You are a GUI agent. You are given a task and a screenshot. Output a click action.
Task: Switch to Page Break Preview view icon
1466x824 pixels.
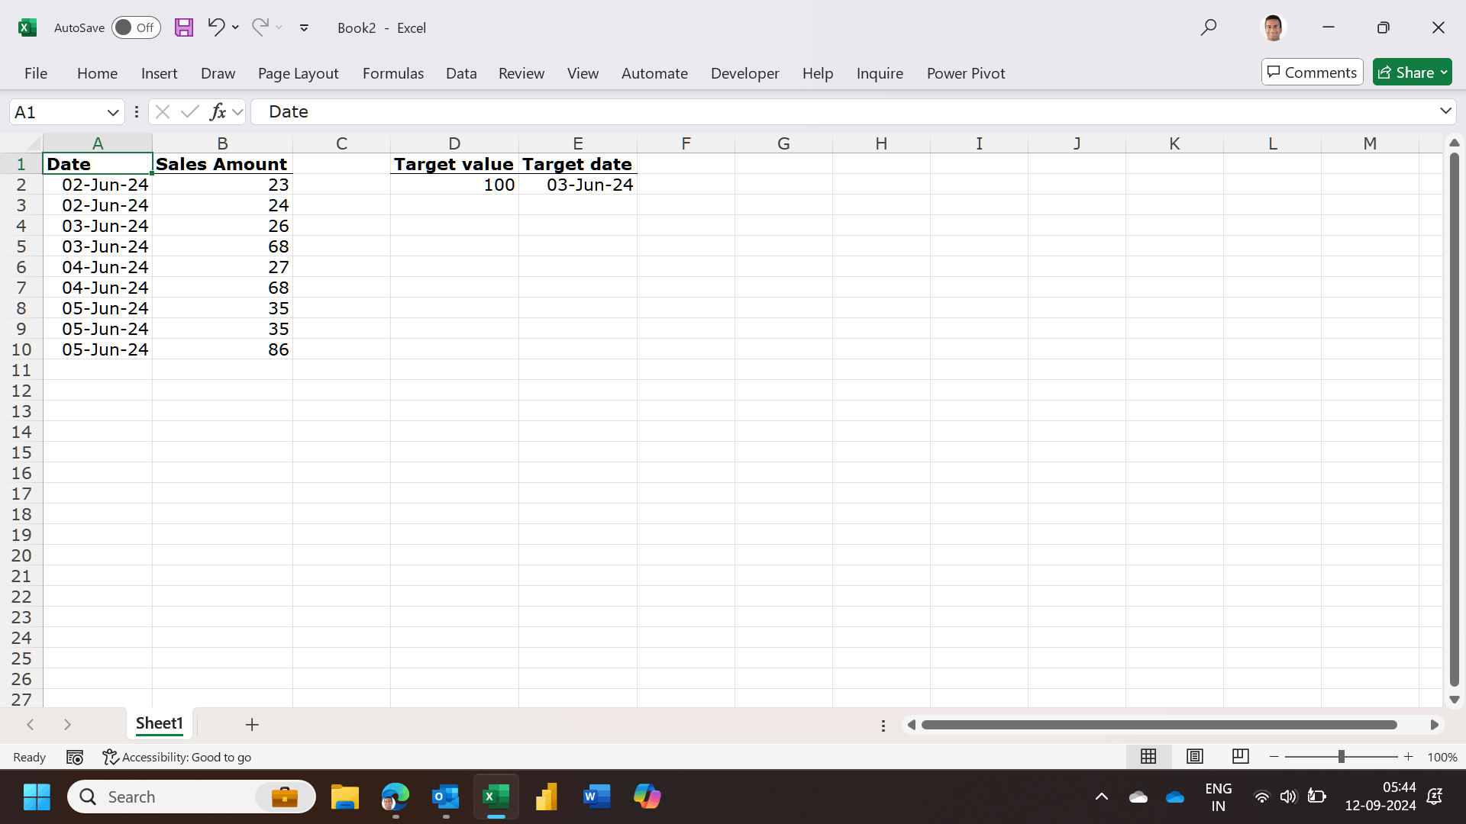point(1240,756)
